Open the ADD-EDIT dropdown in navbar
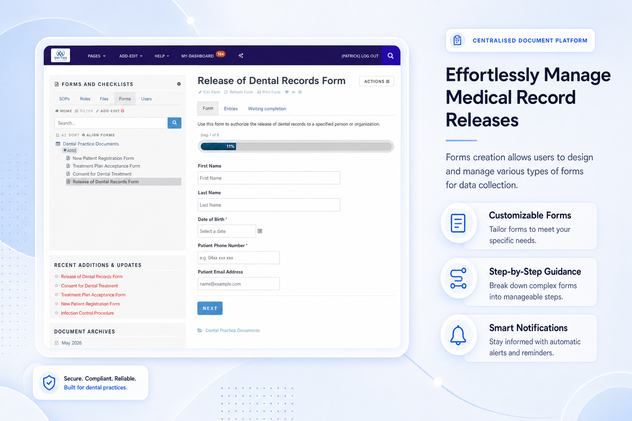The width and height of the screenshot is (632, 421). coord(131,56)
